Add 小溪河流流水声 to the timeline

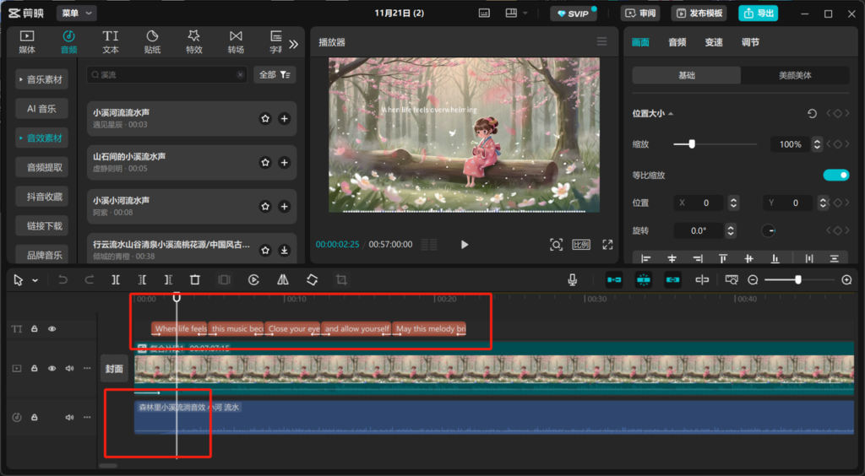tap(284, 118)
